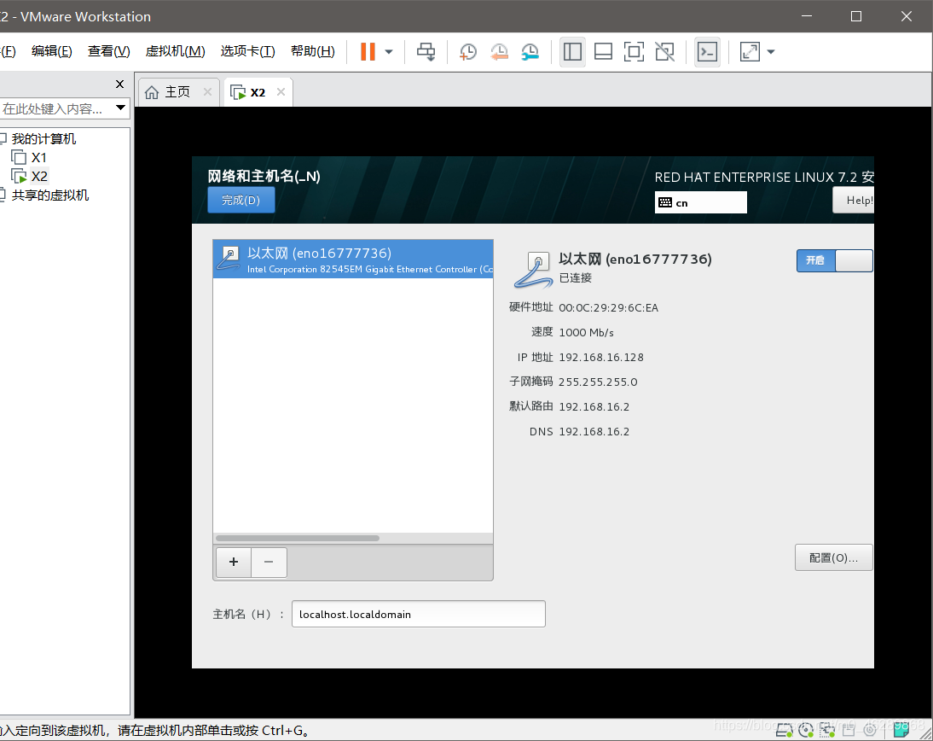Select 共享的虚拟机 in the library

click(50, 195)
